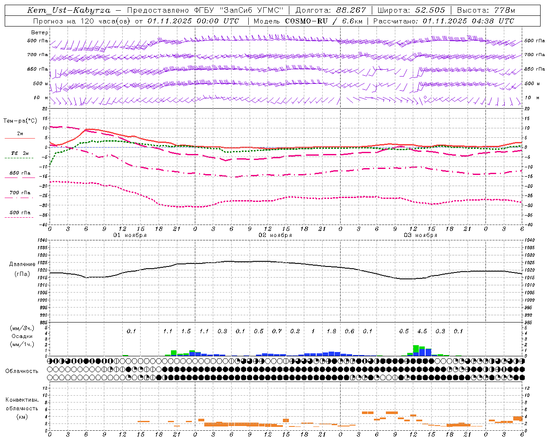Click the 03 ноября date label
The image size is (547, 438).
(x=421, y=235)
